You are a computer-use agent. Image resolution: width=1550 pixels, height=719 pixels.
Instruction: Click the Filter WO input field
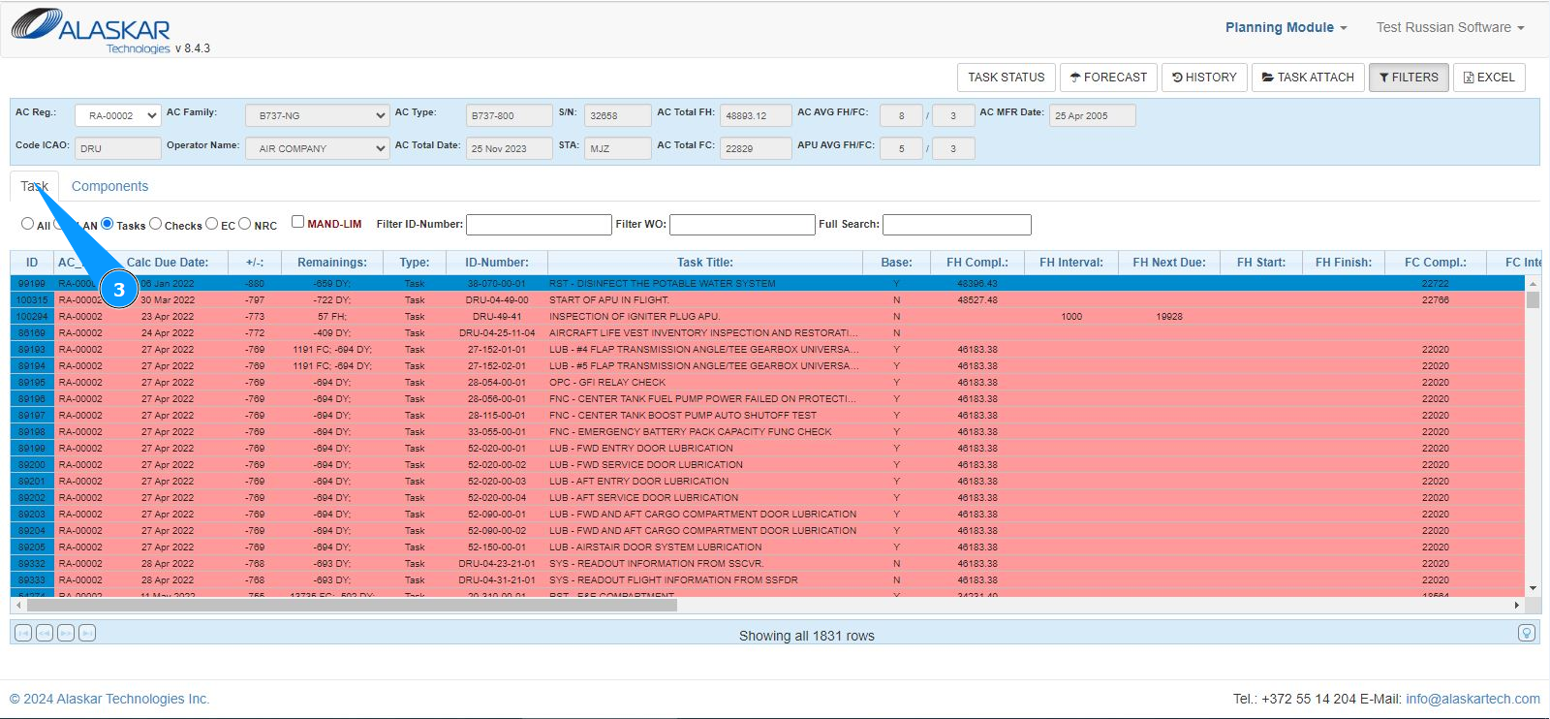tap(742, 225)
